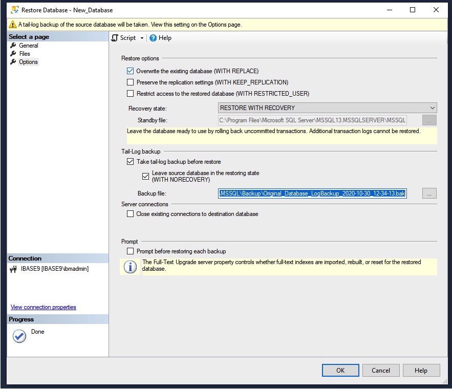452x389 pixels.
Task: Switch to the Files page
Action: [x=24, y=53]
